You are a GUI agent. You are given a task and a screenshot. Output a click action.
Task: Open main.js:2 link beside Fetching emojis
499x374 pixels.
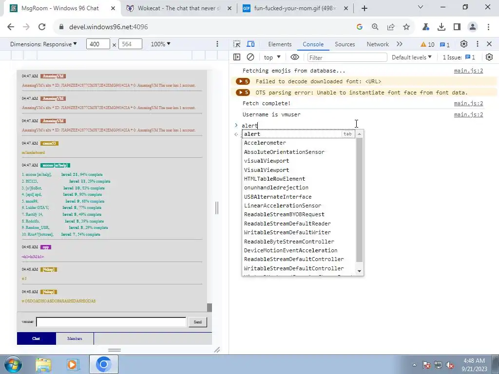tap(468, 71)
